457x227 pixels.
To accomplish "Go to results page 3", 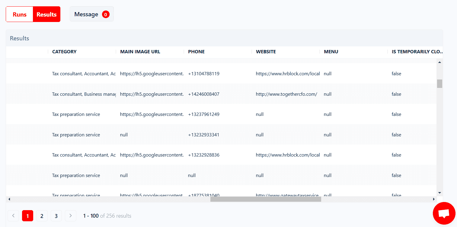I will click(56, 216).
